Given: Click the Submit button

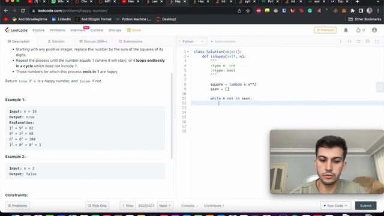Looking at the screenshot, I should tap(365, 206).
